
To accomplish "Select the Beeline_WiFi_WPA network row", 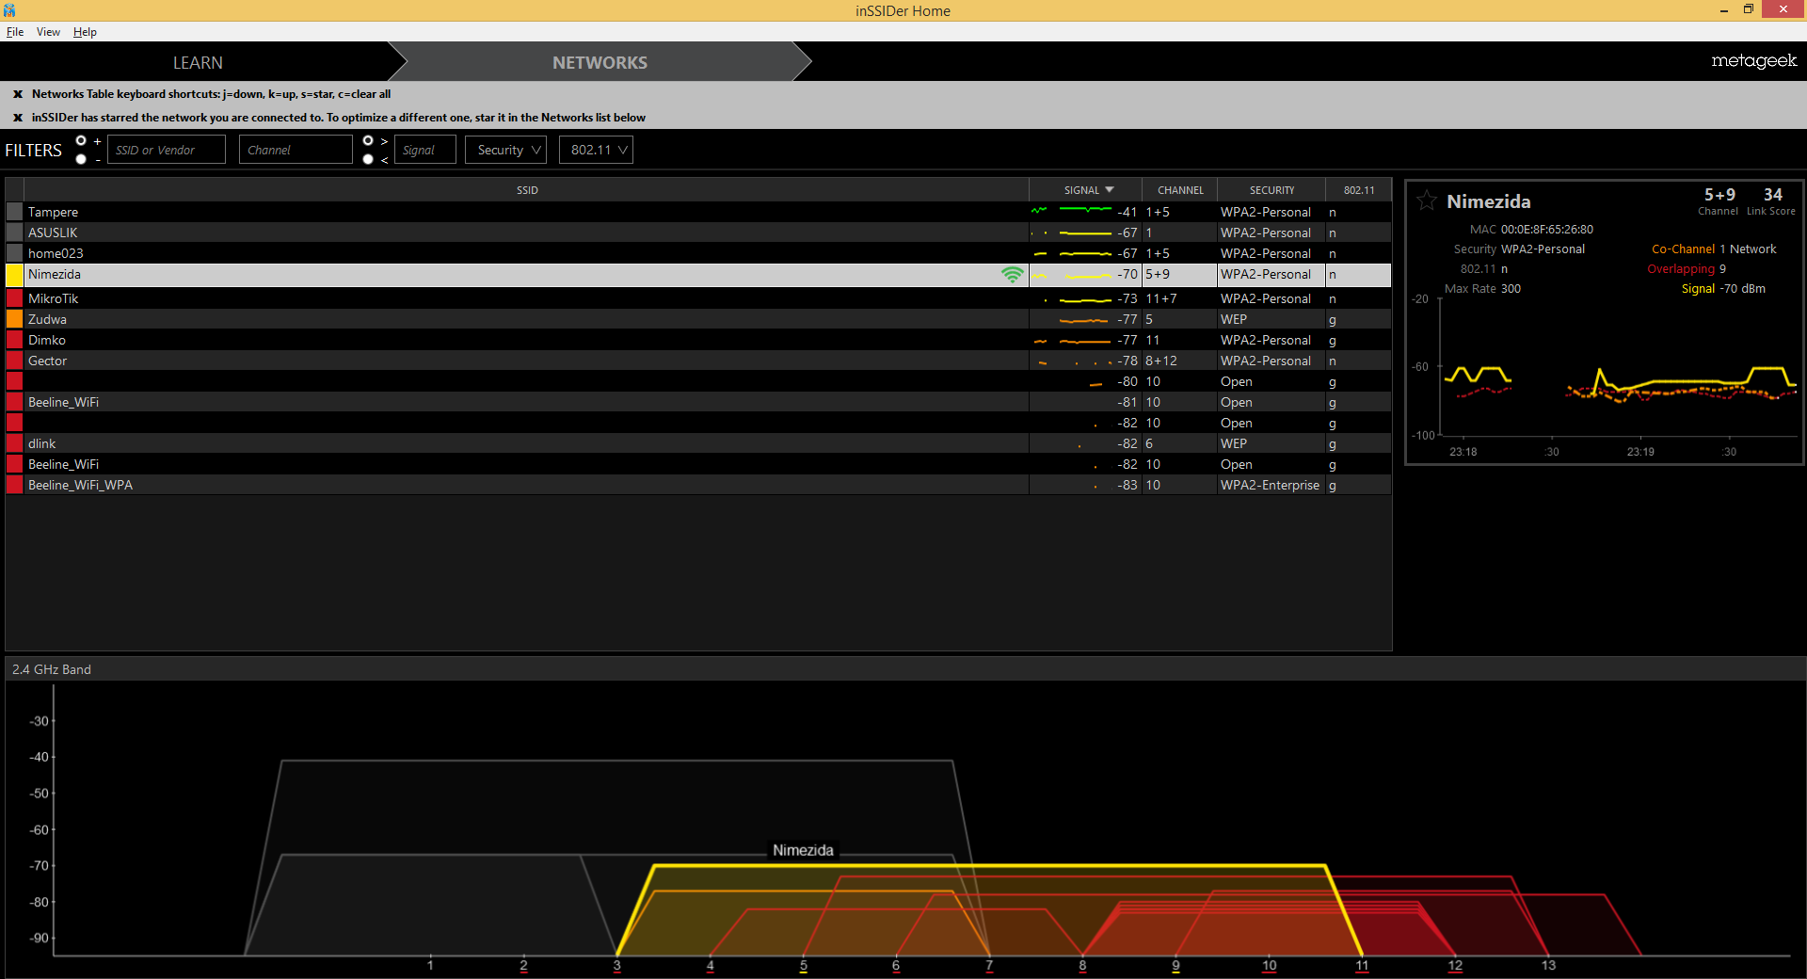I will 698,485.
